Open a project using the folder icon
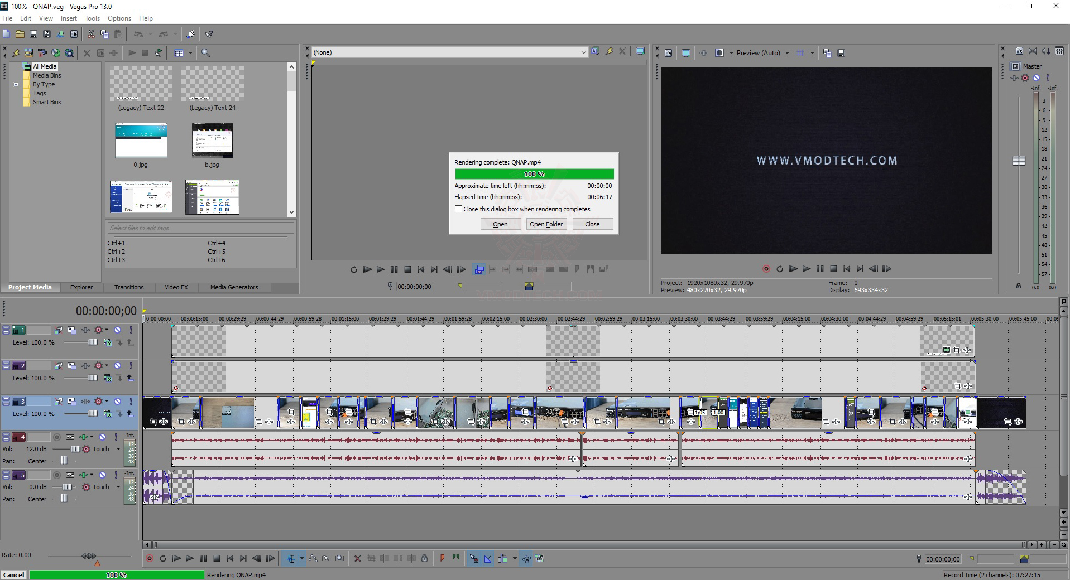The image size is (1070, 580). pos(20,34)
